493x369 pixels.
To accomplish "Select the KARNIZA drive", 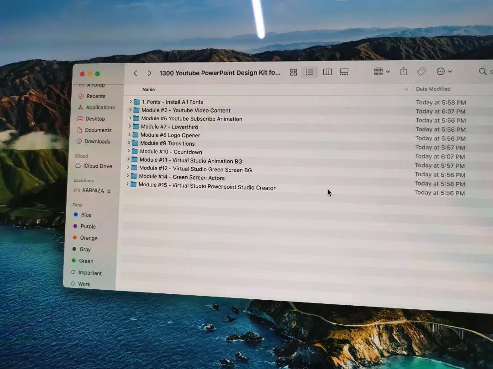I will [x=89, y=190].
